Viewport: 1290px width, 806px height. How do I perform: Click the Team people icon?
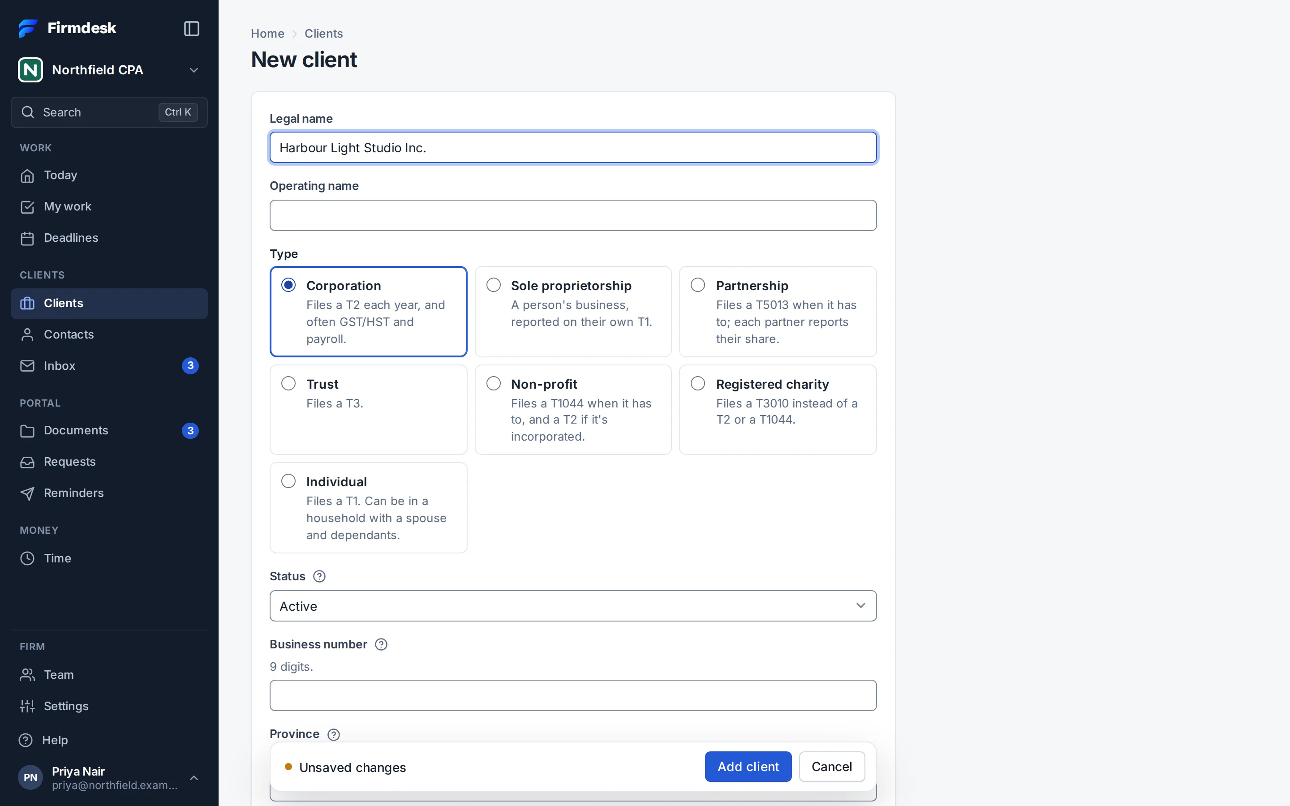pos(27,675)
